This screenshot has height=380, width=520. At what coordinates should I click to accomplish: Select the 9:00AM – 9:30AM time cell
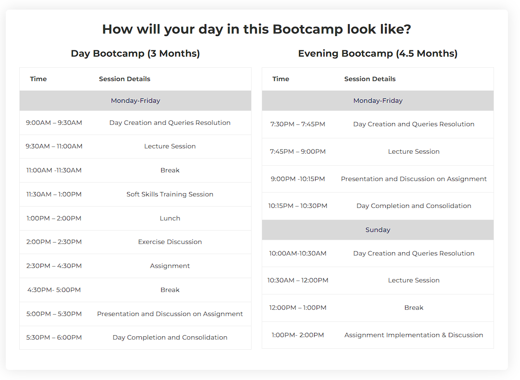[x=54, y=123]
